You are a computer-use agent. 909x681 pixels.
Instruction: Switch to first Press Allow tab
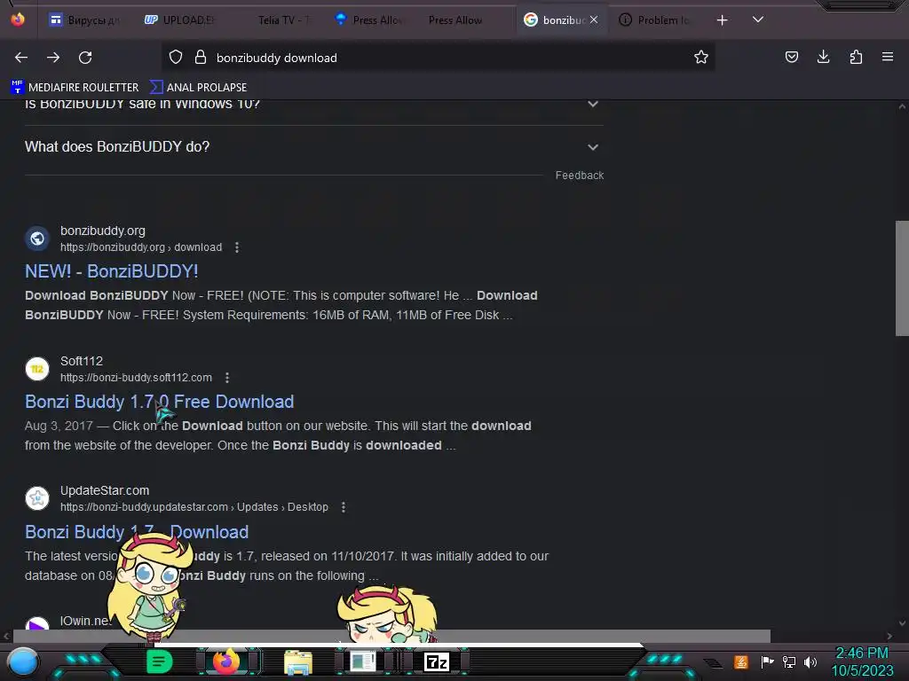point(369,20)
